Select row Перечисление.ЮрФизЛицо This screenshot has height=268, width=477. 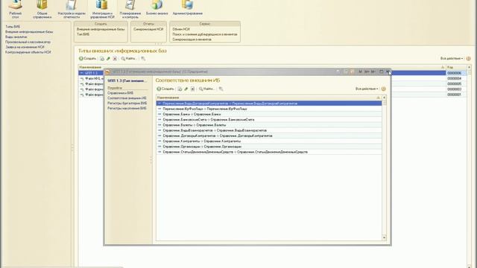coord(269,109)
